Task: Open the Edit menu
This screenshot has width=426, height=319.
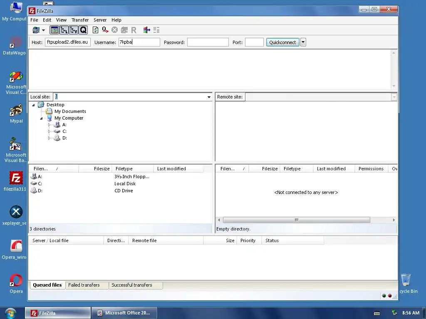Action: (47, 20)
